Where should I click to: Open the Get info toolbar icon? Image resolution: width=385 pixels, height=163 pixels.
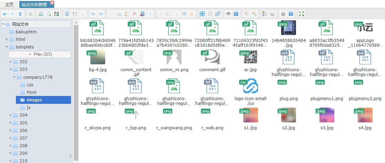[x=236, y=14]
